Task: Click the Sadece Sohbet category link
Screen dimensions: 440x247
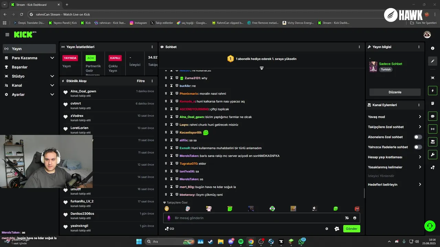Action: [x=390, y=64]
